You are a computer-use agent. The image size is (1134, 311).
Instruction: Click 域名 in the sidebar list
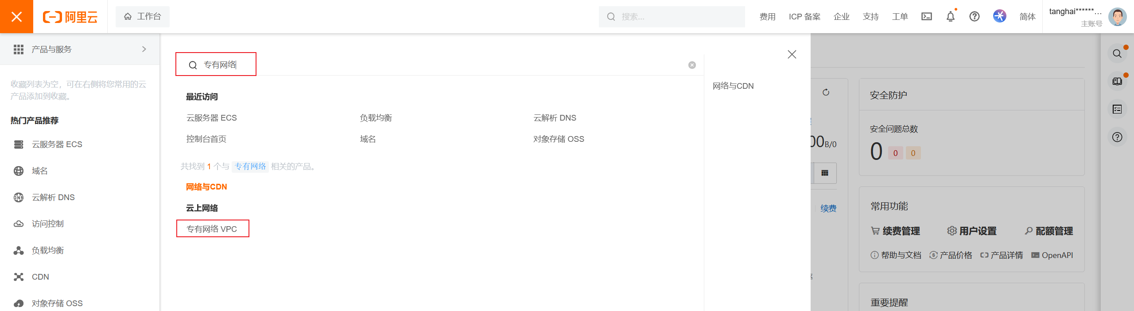click(x=39, y=171)
